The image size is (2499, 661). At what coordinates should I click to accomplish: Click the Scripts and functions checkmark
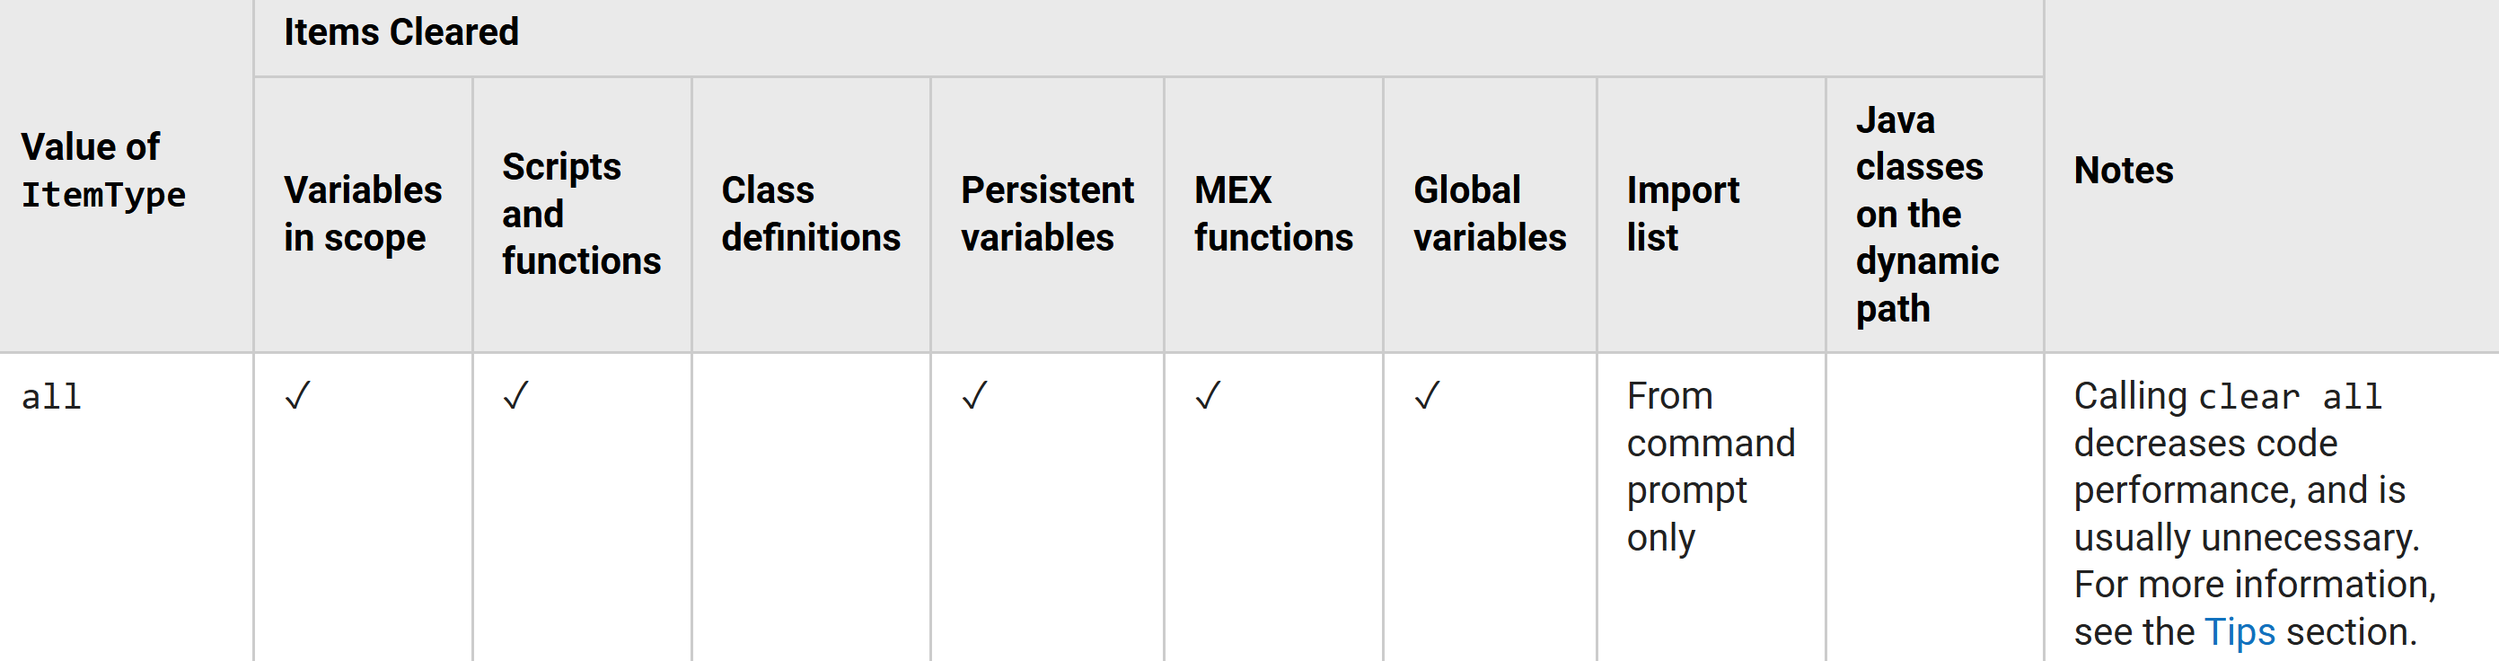point(516,395)
